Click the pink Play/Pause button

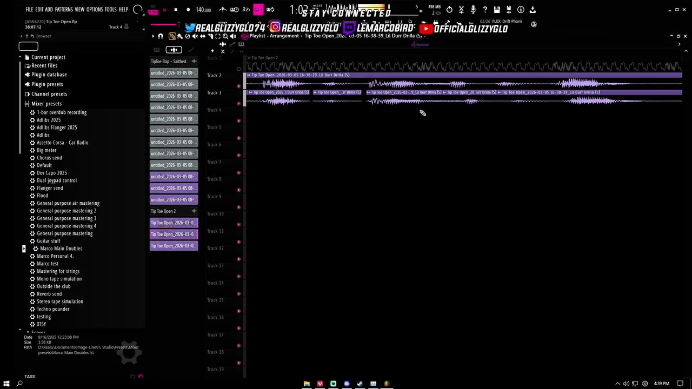[165, 10]
